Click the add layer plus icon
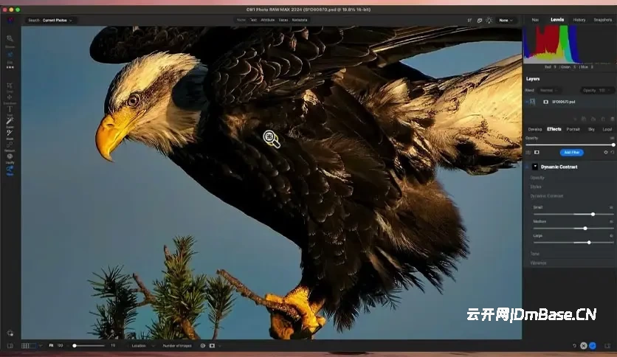This screenshot has height=357, width=617. [x=575, y=119]
